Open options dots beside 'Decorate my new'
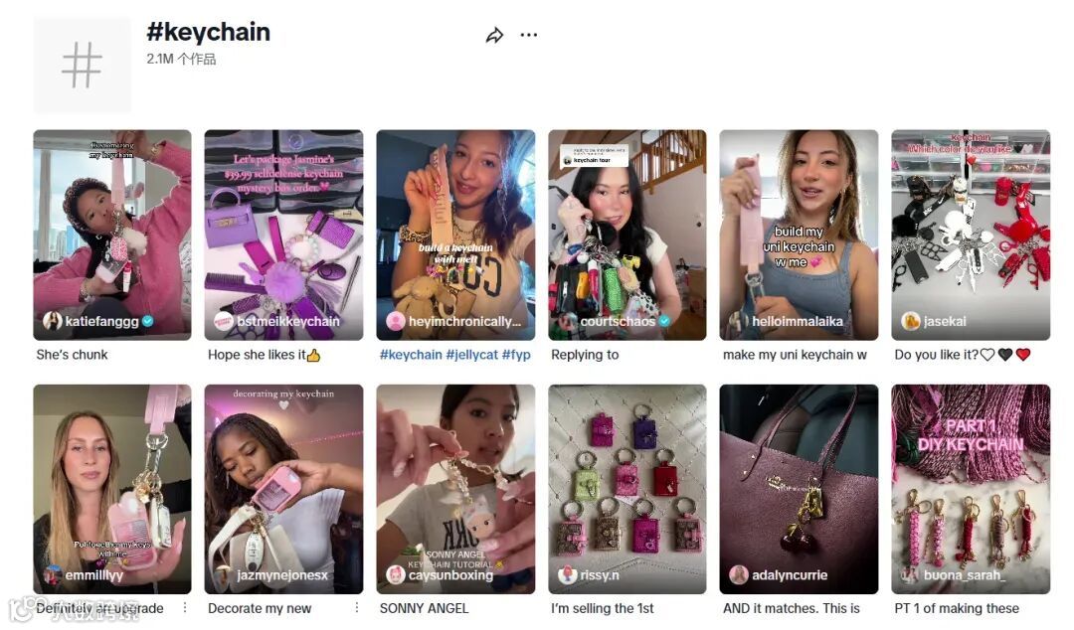This screenshot has width=1074, height=630. (356, 607)
